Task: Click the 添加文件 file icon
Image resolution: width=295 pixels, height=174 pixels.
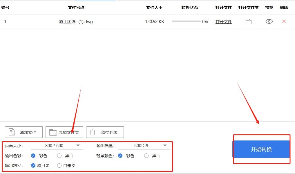Action: coord(12,132)
